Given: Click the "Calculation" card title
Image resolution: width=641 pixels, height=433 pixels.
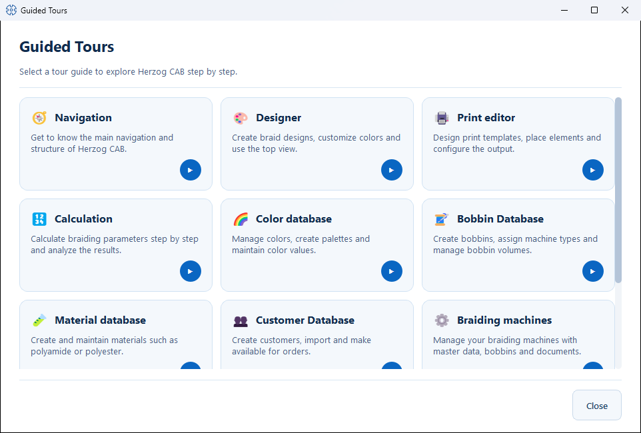Looking at the screenshot, I should pos(83,219).
